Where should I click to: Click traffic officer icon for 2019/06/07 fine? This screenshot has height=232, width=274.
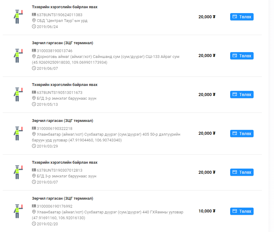18,55
